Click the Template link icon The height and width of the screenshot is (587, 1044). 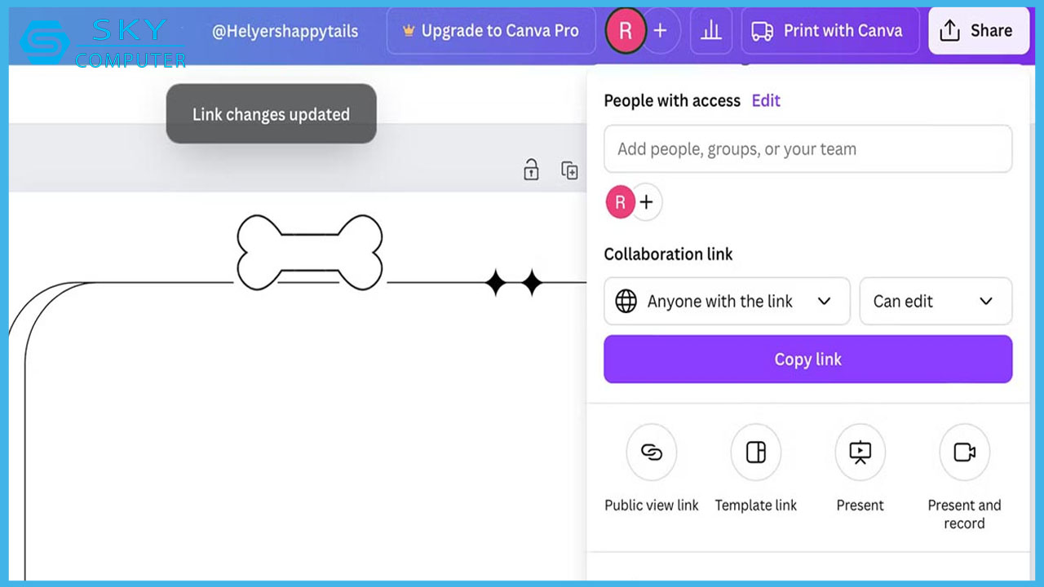click(x=755, y=452)
